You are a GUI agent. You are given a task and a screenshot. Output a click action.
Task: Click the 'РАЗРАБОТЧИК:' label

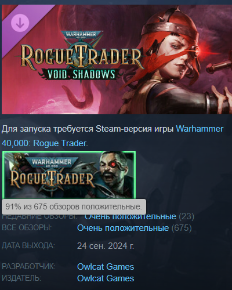pyautogui.click(x=28, y=266)
